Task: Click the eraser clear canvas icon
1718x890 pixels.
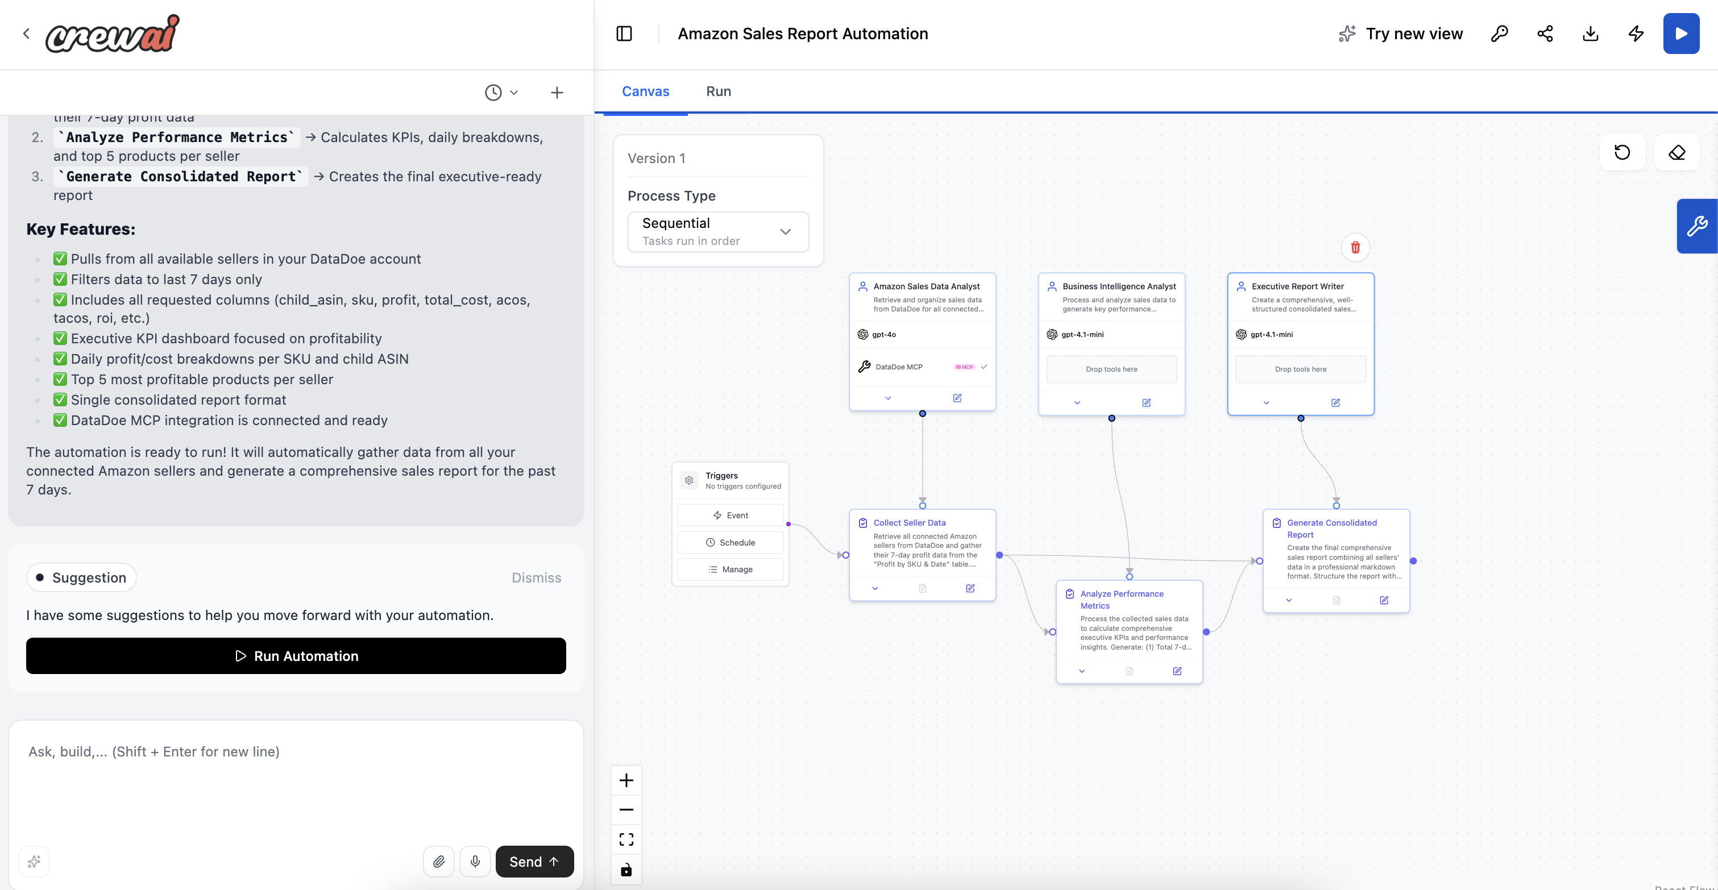Action: coord(1676,153)
